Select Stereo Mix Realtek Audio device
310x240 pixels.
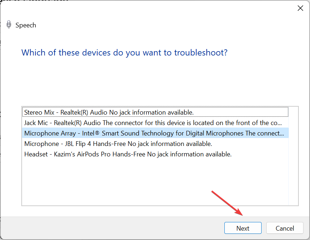[x=155, y=112]
